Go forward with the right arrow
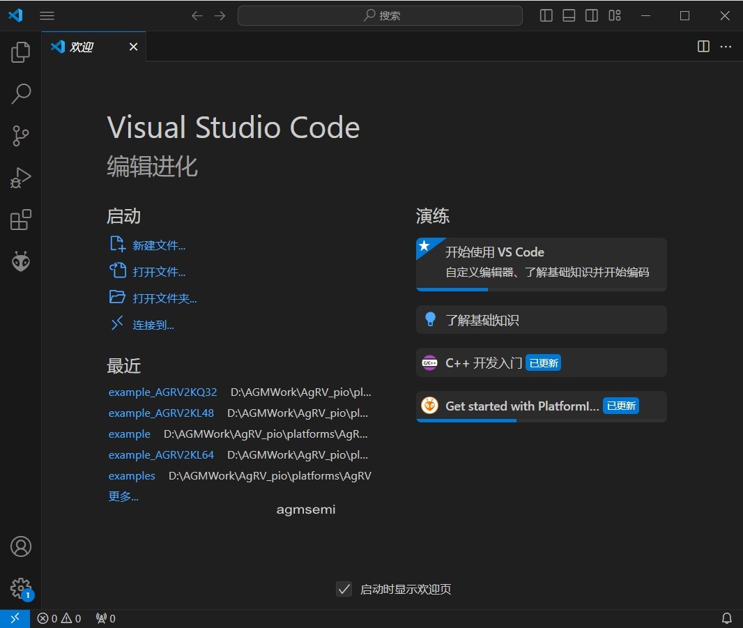This screenshot has width=743, height=628. pos(220,15)
